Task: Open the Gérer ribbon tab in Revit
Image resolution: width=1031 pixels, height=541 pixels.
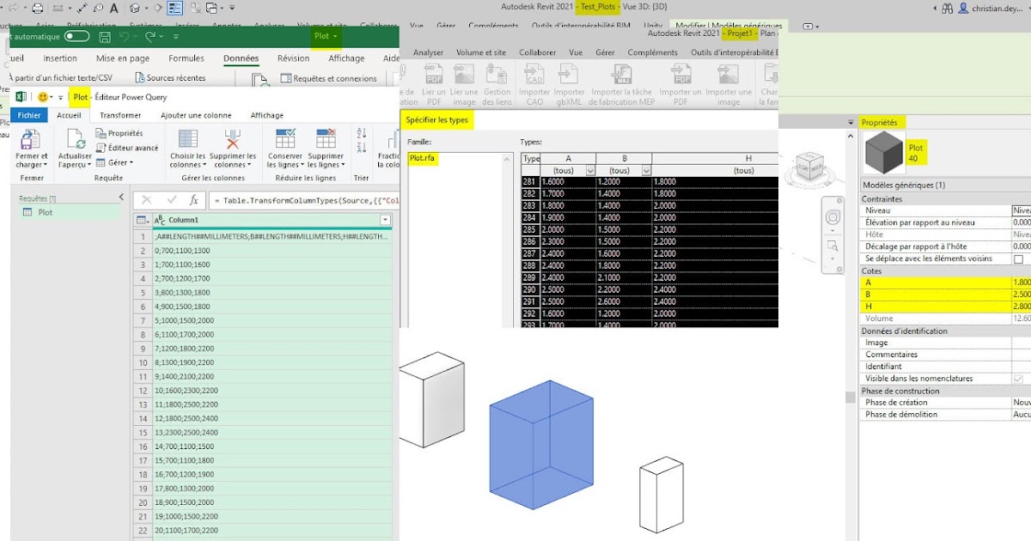Action: pyautogui.click(x=604, y=52)
